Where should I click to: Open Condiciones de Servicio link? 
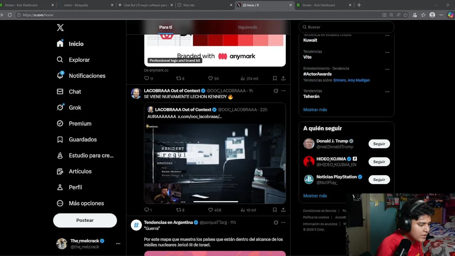tap(320, 211)
